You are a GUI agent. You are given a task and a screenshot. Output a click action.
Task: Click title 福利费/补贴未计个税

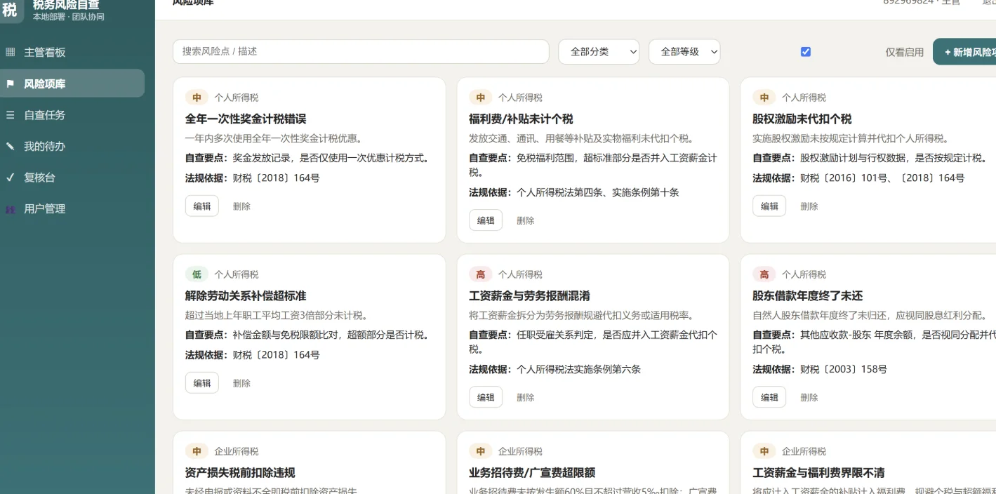[x=521, y=119]
